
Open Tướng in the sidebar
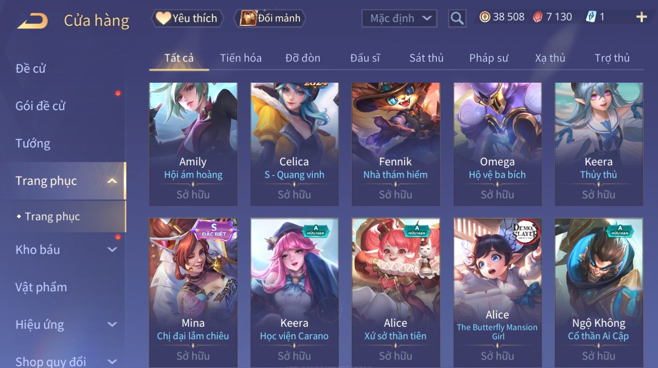point(33,144)
